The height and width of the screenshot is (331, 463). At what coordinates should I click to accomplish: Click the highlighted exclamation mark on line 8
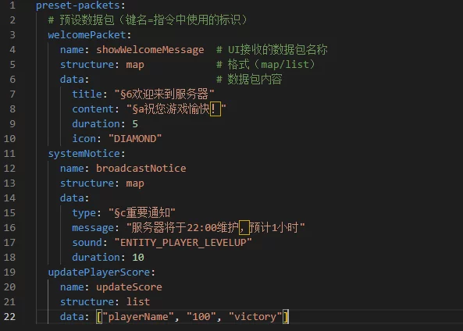click(x=215, y=109)
